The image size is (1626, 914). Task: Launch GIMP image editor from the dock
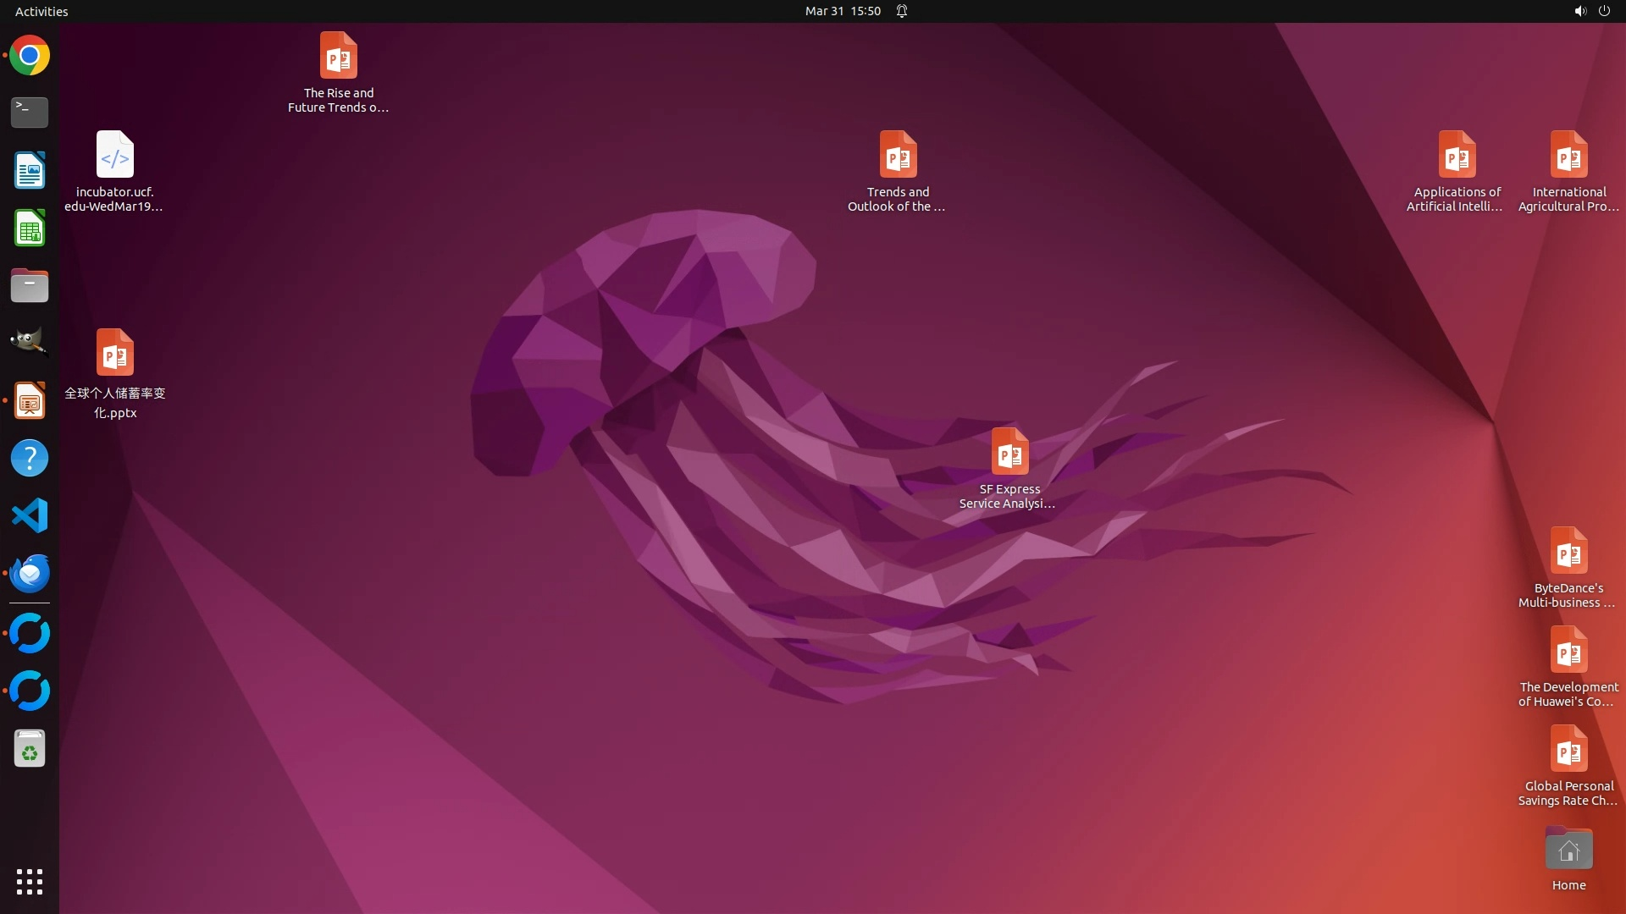(30, 343)
